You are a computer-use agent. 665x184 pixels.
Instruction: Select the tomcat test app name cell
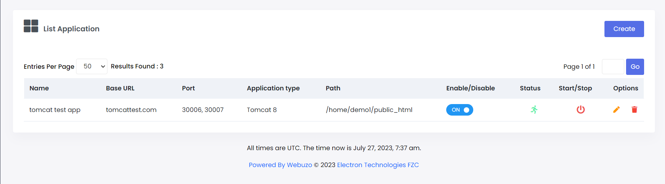click(x=55, y=110)
